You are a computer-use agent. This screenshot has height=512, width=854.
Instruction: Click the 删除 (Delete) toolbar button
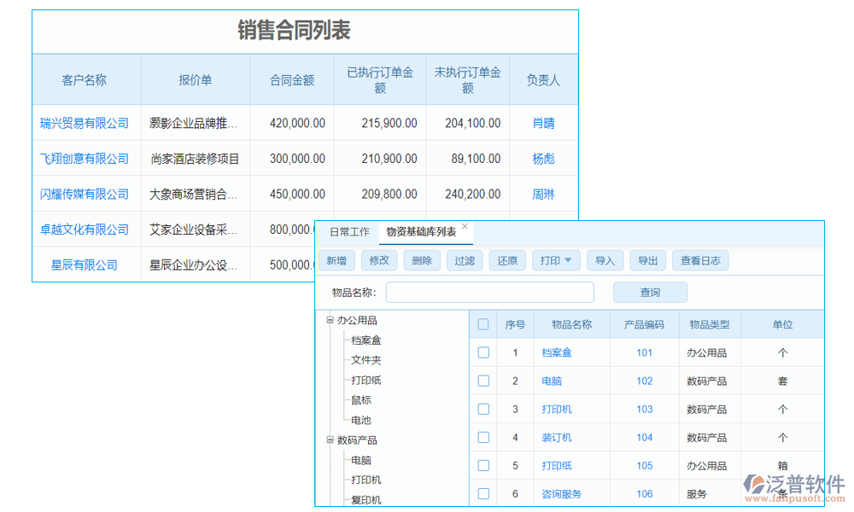click(422, 260)
